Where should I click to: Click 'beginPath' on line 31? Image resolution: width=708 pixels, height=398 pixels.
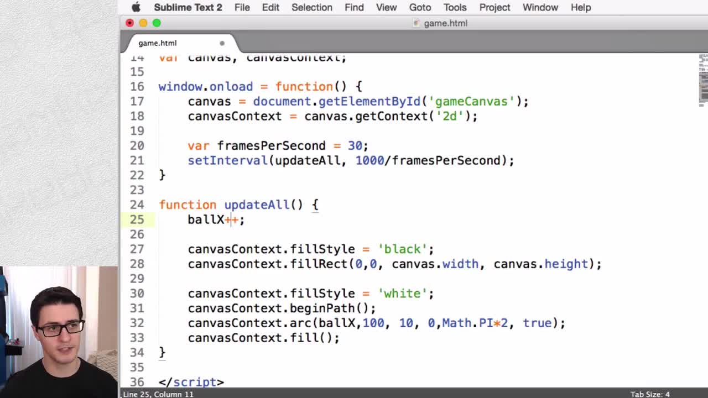(322, 308)
